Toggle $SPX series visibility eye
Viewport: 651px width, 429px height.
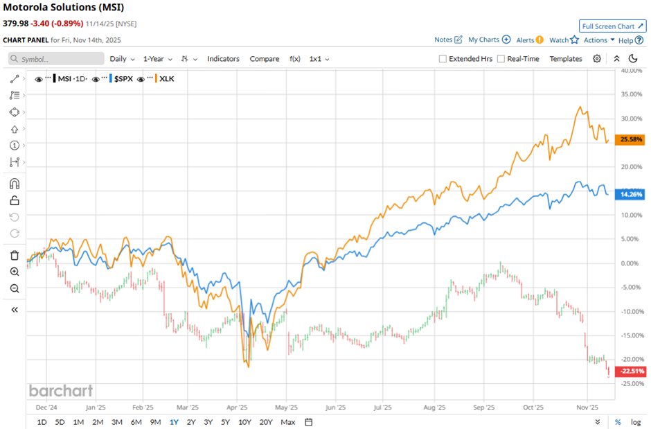[x=96, y=79]
